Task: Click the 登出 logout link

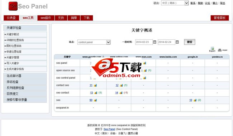Action: point(223,3)
